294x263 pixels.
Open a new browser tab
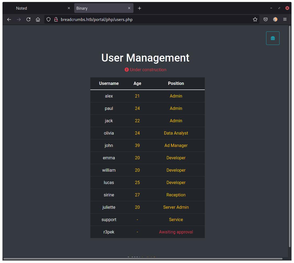coord(139,8)
